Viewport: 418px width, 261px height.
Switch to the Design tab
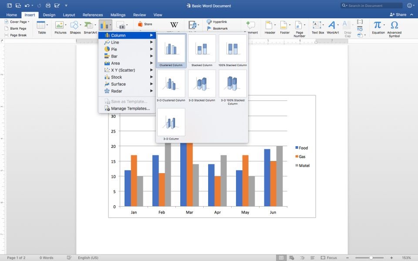(49, 15)
